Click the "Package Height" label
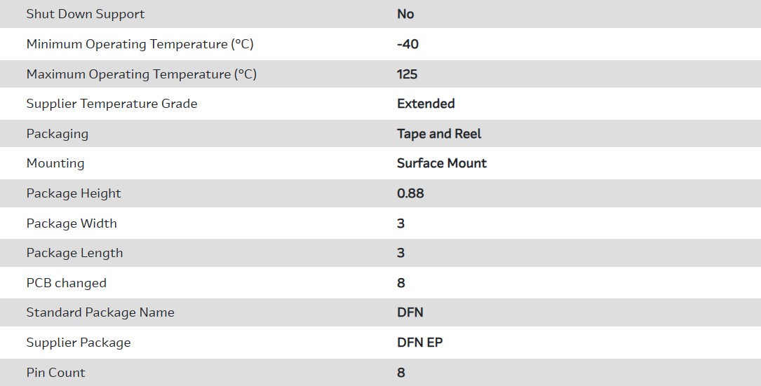The image size is (761, 386). coord(74,193)
